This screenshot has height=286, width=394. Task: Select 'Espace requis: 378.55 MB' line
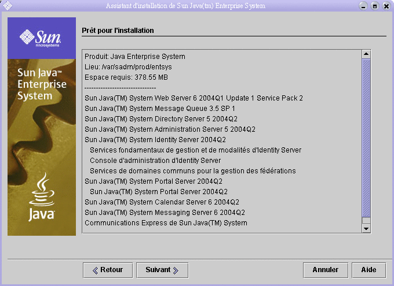[x=126, y=77]
